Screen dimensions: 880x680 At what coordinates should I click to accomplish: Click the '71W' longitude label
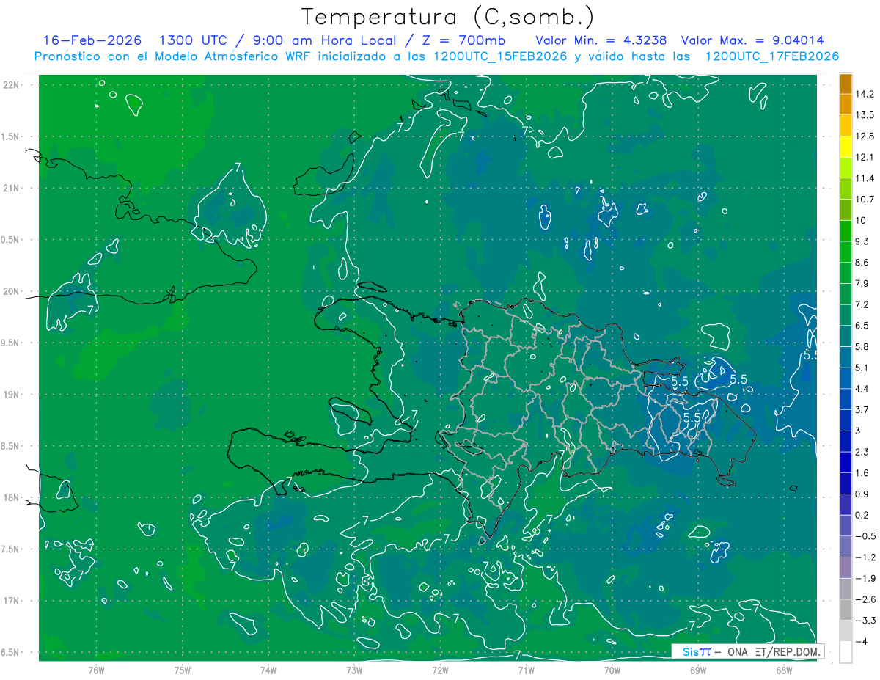click(526, 670)
